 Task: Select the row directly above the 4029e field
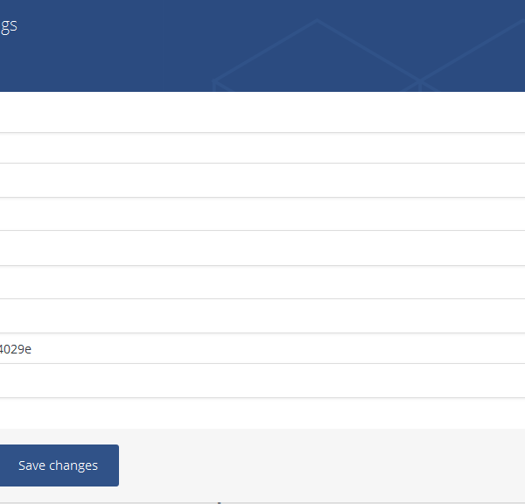point(262,316)
